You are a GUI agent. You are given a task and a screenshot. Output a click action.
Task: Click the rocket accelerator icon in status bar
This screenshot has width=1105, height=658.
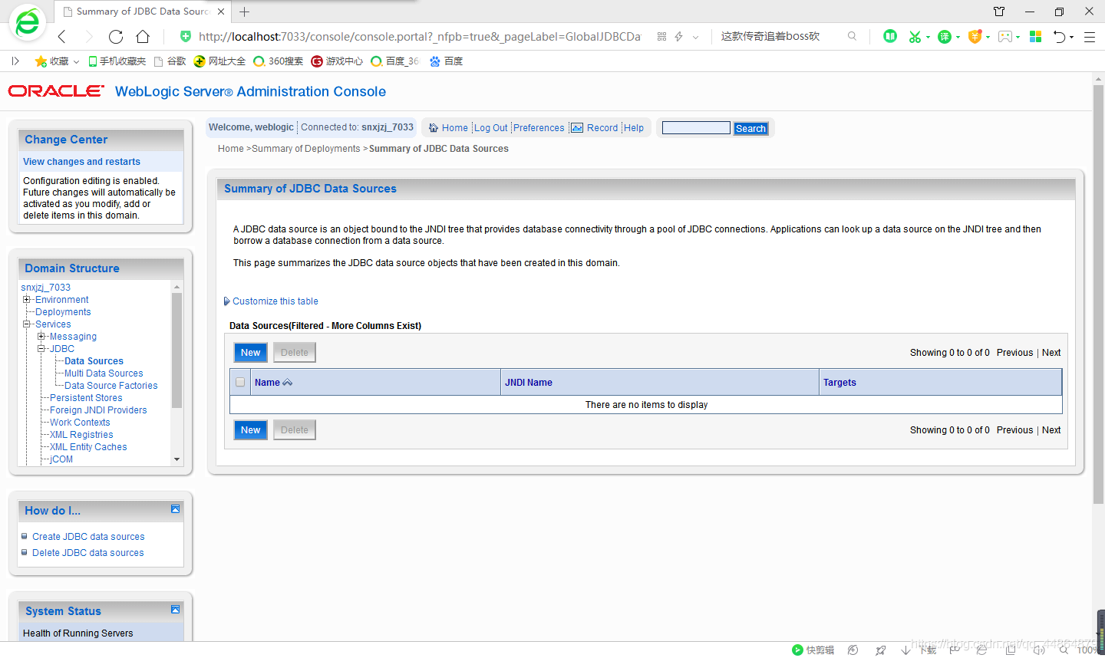pos(880,650)
